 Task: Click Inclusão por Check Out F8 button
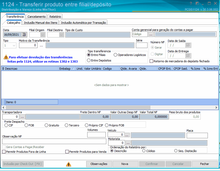coord(23,164)
